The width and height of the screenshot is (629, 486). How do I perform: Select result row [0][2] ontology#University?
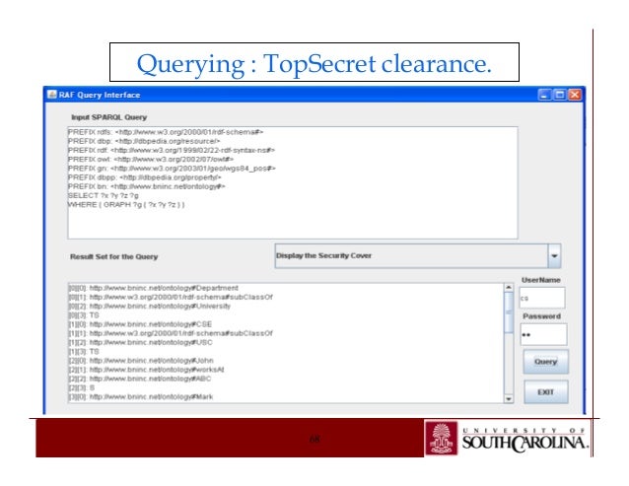pos(150,307)
